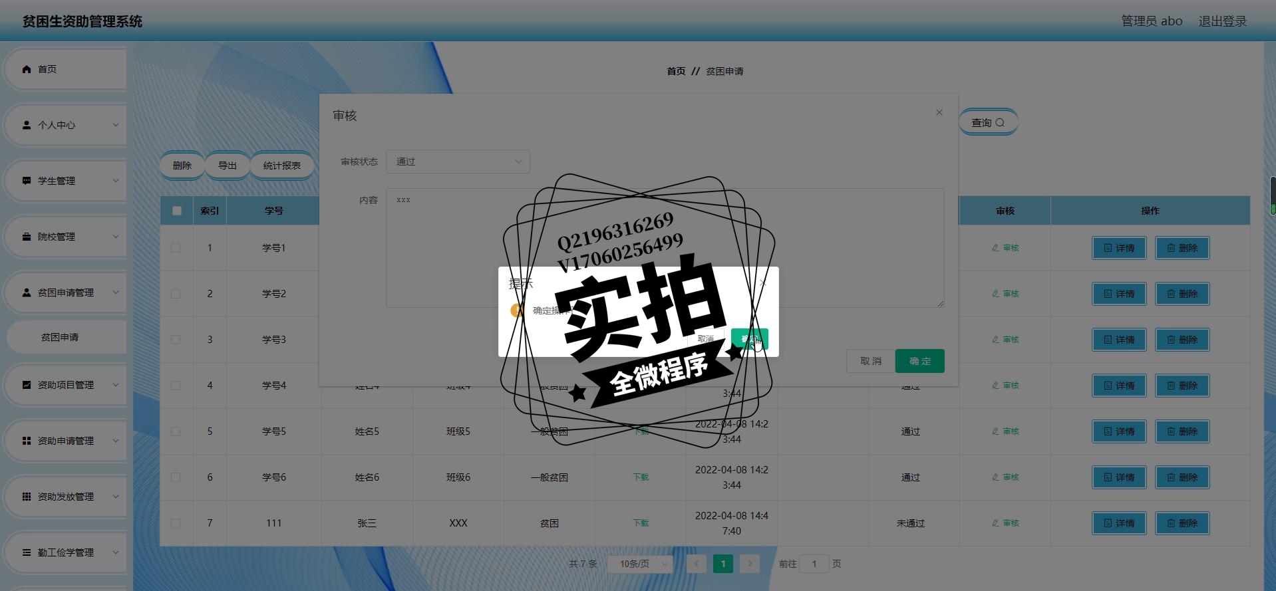1276x591 pixels.
Task: Check the checkbox for row 学号1
Action: coord(176,248)
